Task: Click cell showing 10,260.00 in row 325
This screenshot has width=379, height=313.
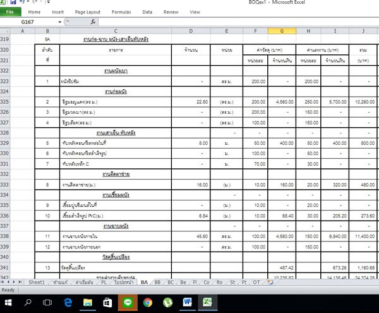Action: (363, 102)
